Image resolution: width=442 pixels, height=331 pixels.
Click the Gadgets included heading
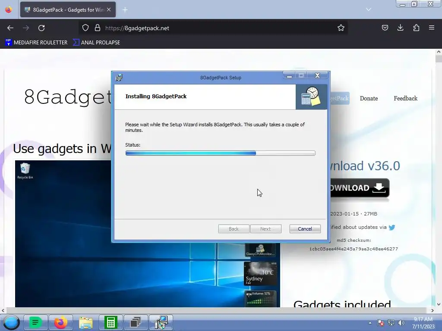click(x=342, y=304)
